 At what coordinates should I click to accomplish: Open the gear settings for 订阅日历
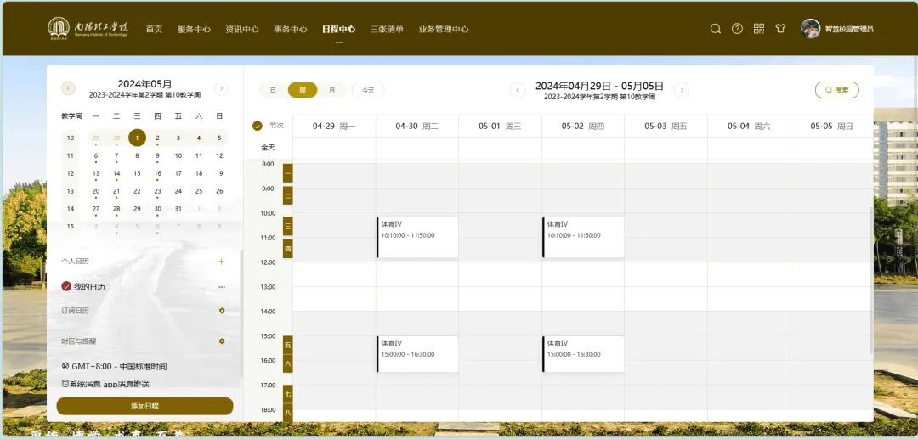[x=222, y=311]
